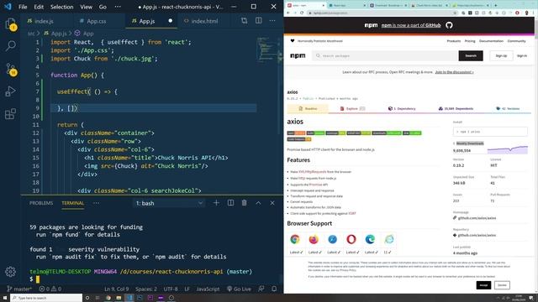
Task: Split the terminal panel
Action: point(230,203)
